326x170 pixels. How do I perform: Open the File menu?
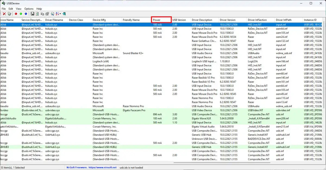tap(4, 9)
